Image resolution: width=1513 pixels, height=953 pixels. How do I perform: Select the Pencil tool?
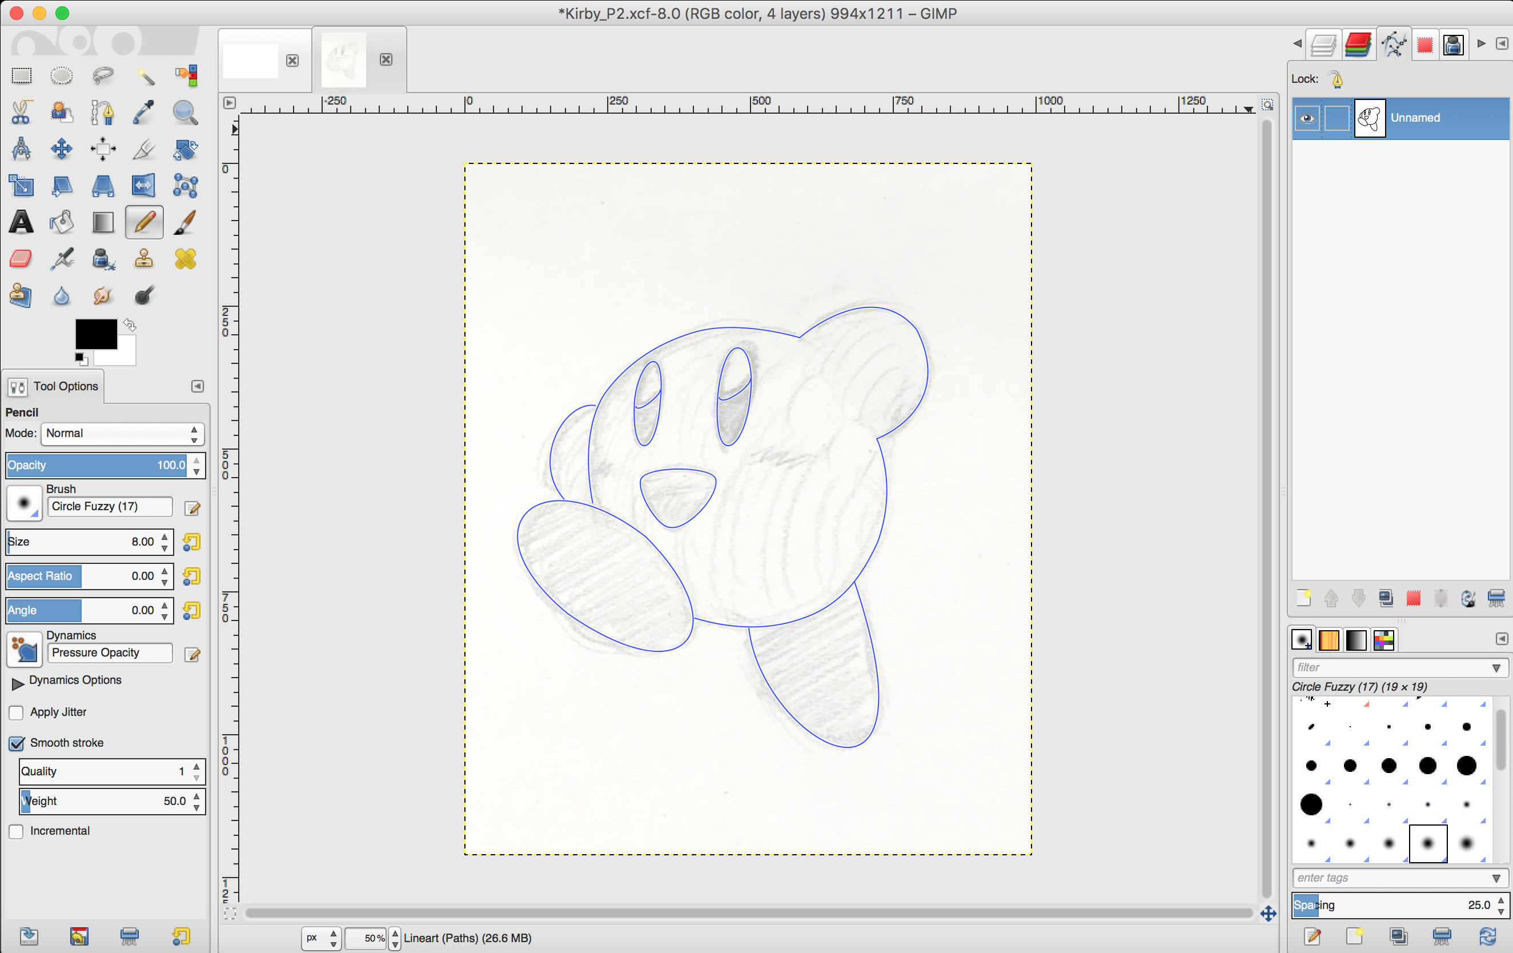pos(145,222)
